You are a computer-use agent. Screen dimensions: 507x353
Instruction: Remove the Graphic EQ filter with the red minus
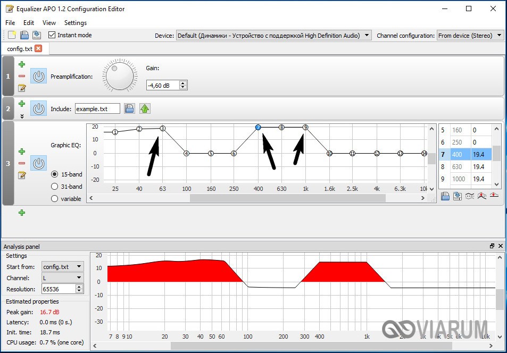tap(22, 163)
